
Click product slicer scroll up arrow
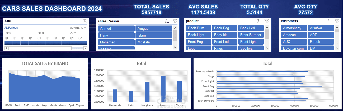(x=267, y=27)
